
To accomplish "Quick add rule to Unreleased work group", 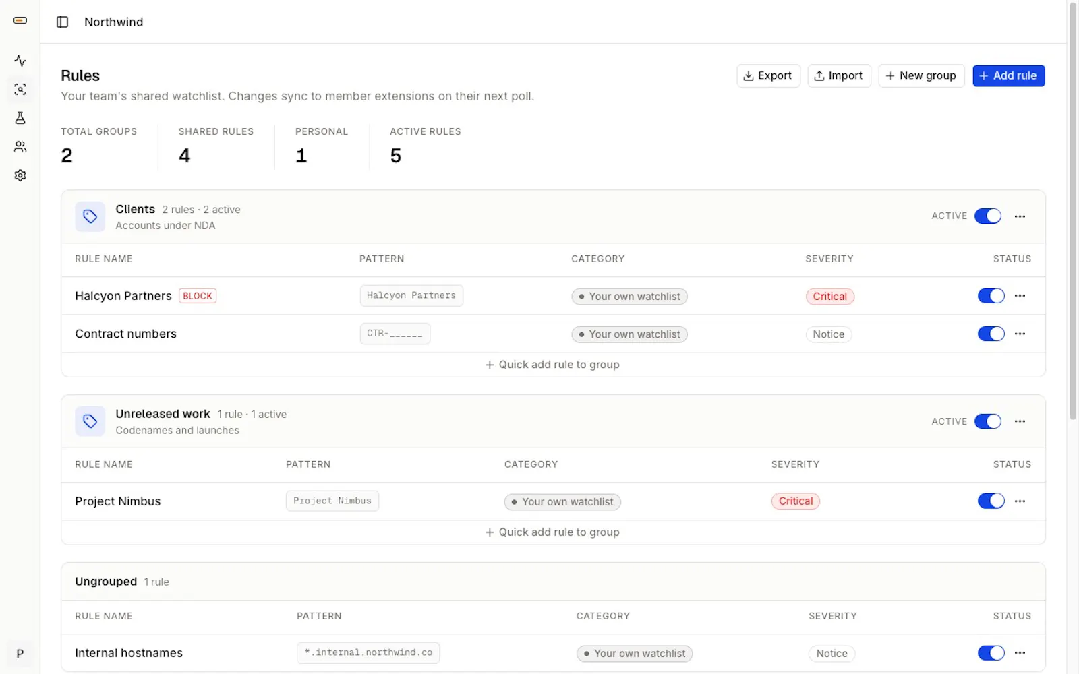I will click(x=552, y=532).
